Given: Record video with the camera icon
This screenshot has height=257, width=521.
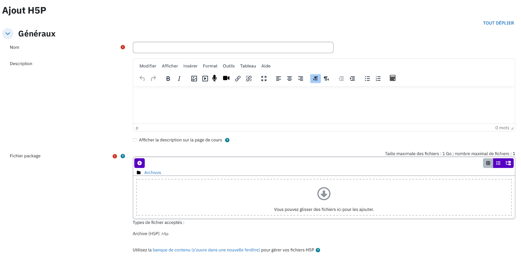Looking at the screenshot, I should (226, 78).
